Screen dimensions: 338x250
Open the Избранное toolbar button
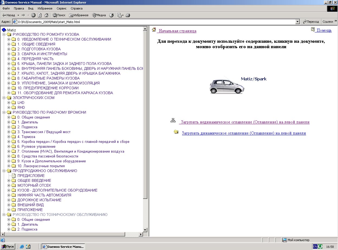(79, 15)
